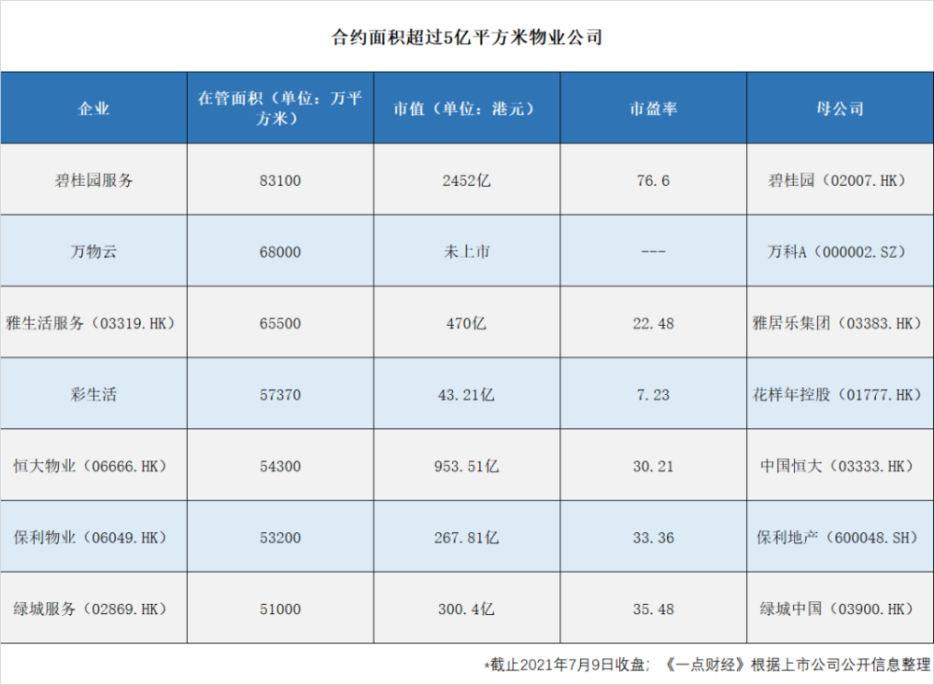934x685 pixels.
Task: Click the 7.23 P/E ratio cell
Action: tap(654, 395)
